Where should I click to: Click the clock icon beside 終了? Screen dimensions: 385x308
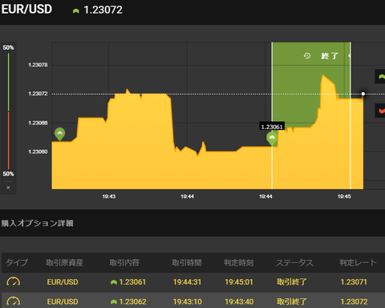(x=307, y=56)
